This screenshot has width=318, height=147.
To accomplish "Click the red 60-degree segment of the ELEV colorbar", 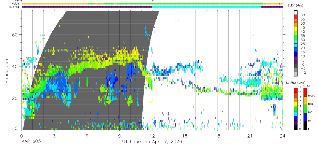I will point(296,17).
